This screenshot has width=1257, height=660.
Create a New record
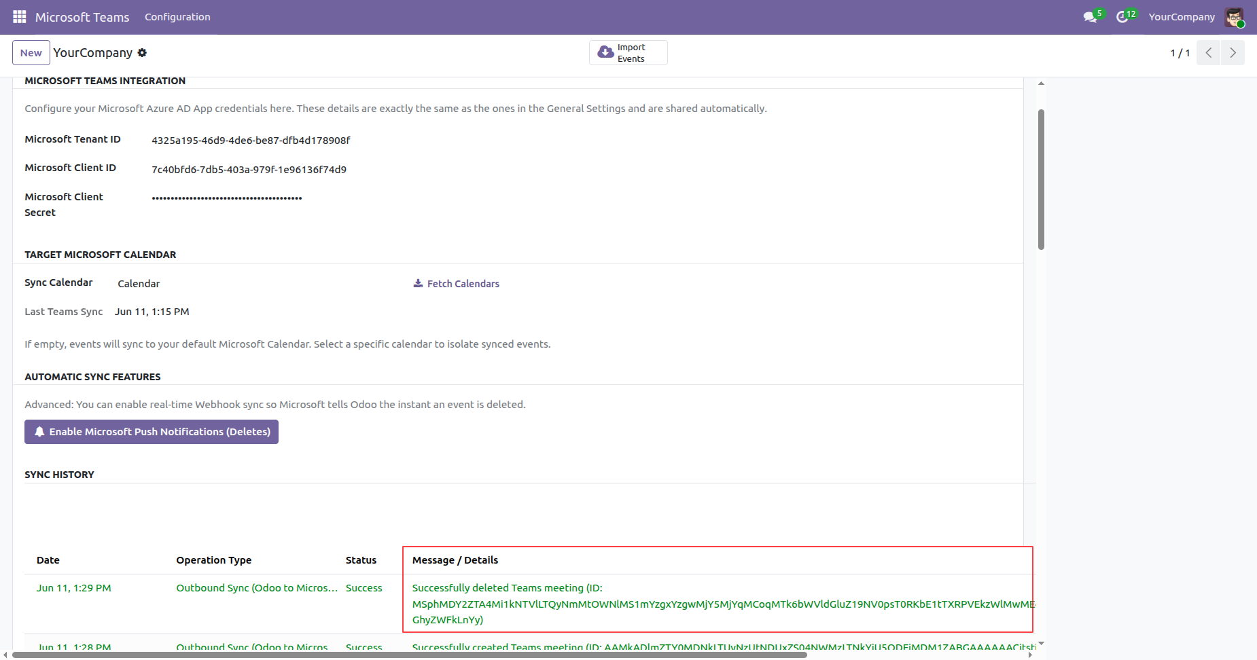pos(31,53)
